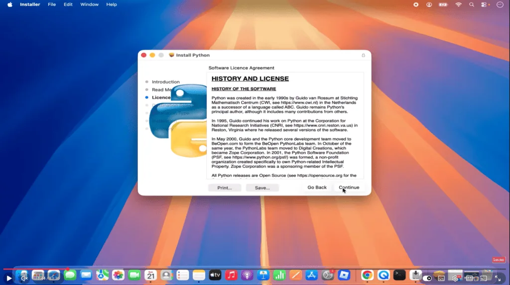Viewport: 510px width, 285px height.
Task: Open Pages from the dock
Action: (x=296, y=275)
